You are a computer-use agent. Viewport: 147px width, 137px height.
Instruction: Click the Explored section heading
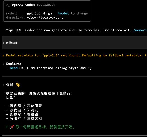14,64
